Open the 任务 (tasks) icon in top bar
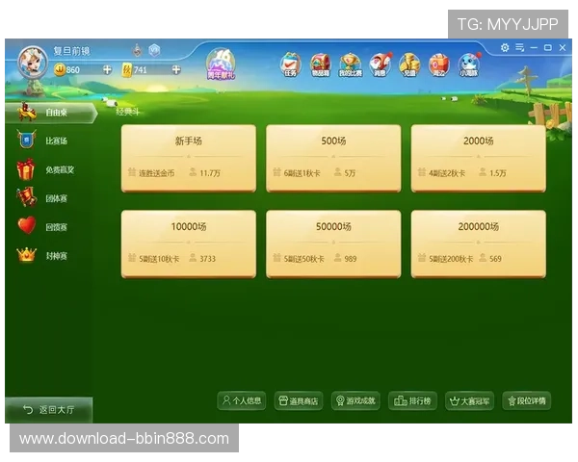 click(290, 64)
